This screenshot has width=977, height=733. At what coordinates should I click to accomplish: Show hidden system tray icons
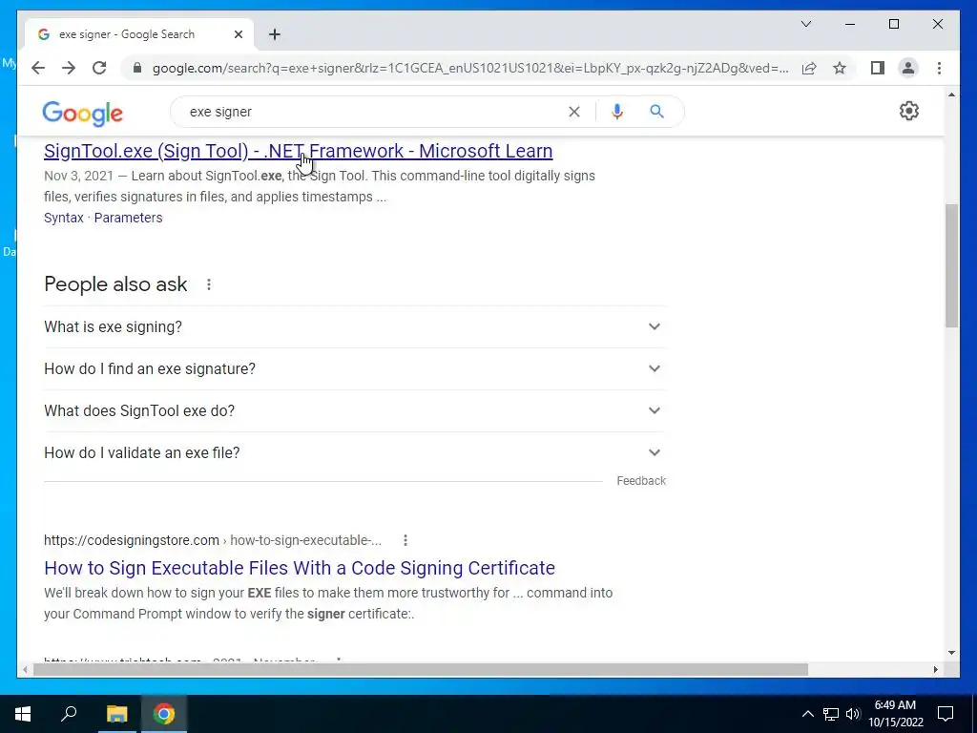(807, 714)
